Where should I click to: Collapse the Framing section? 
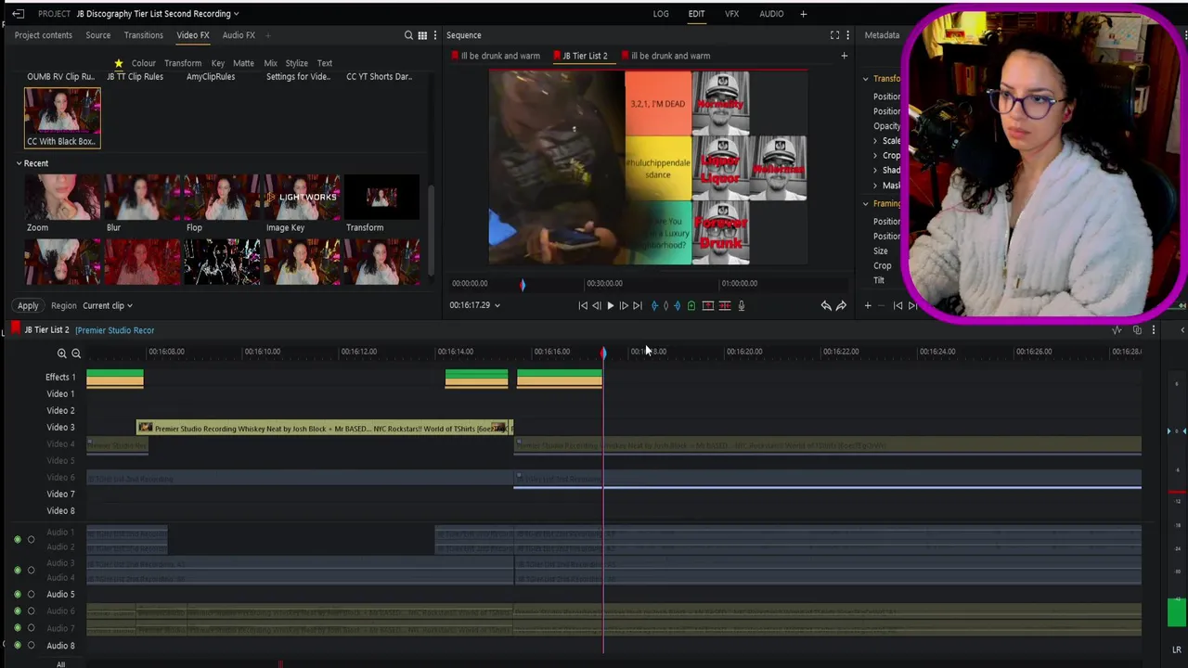[x=865, y=204]
